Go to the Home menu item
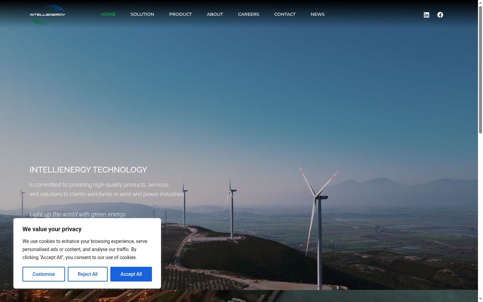Screen dimensions: 483x302 (x=108, y=14)
